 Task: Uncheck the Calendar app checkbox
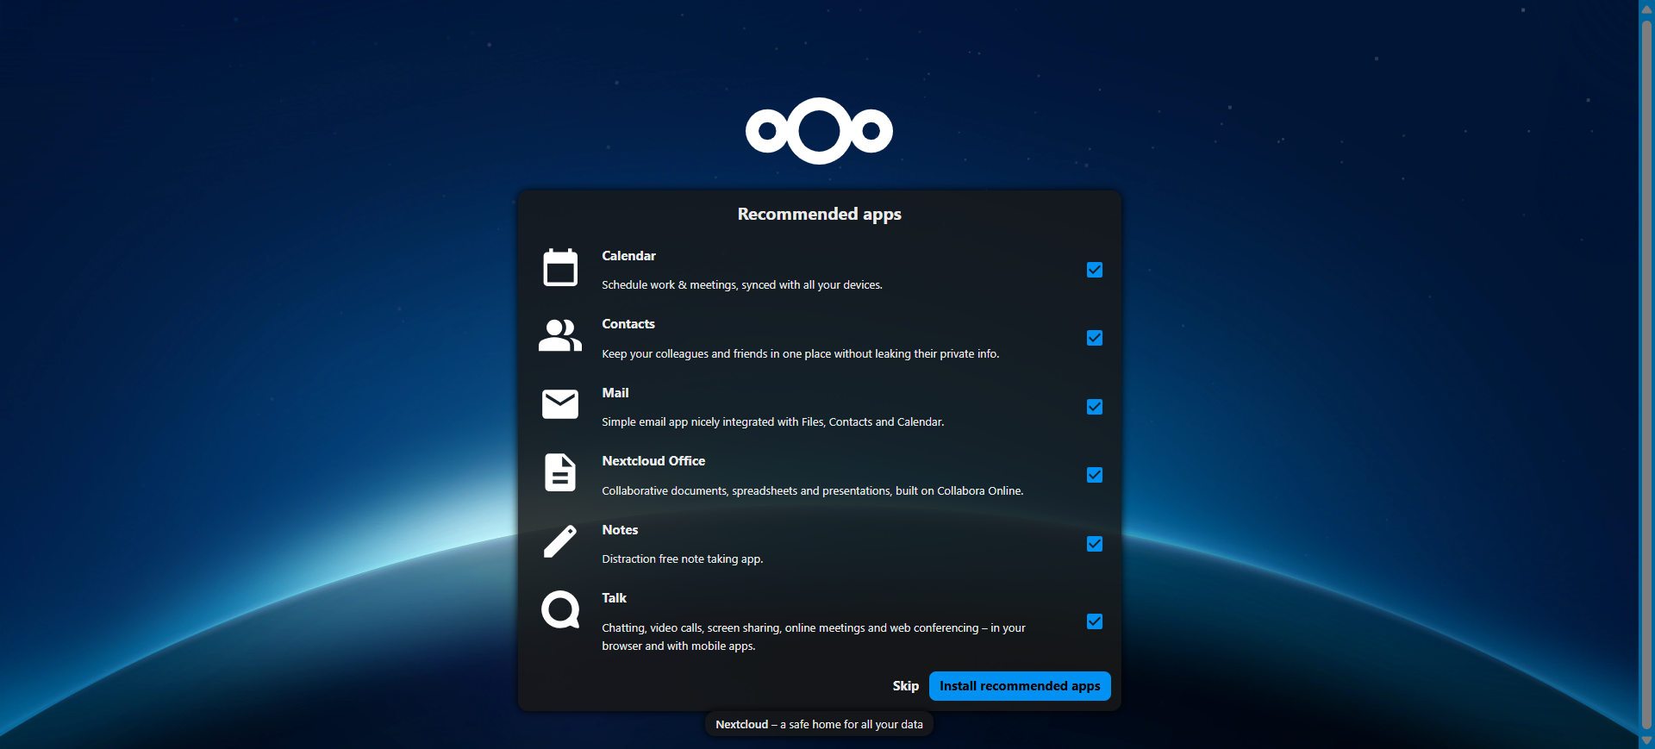[x=1095, y=270]
